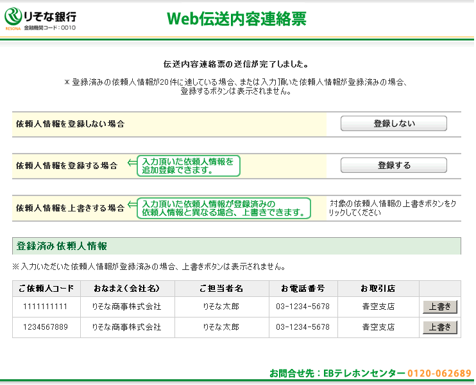
Task: Click the label 依頼人情報を登録する場合
Action: [67, 165]
